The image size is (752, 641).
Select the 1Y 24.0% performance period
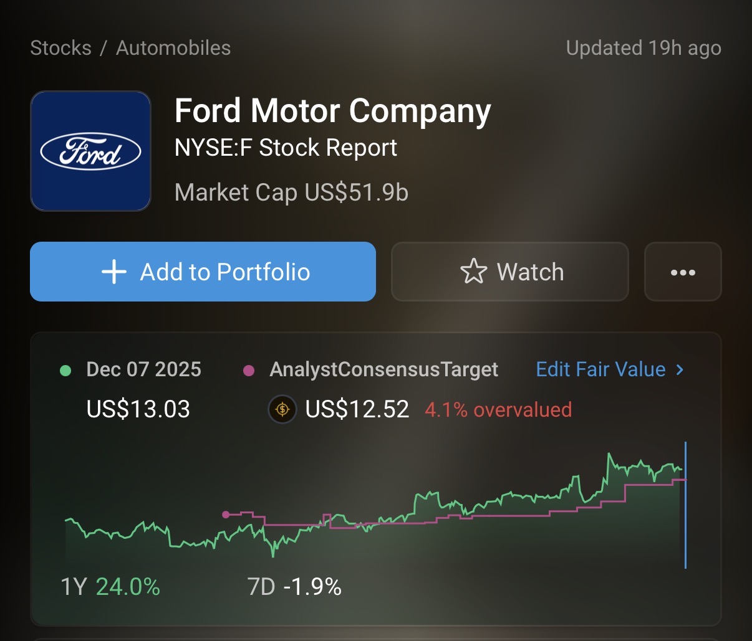click(110, 587)
